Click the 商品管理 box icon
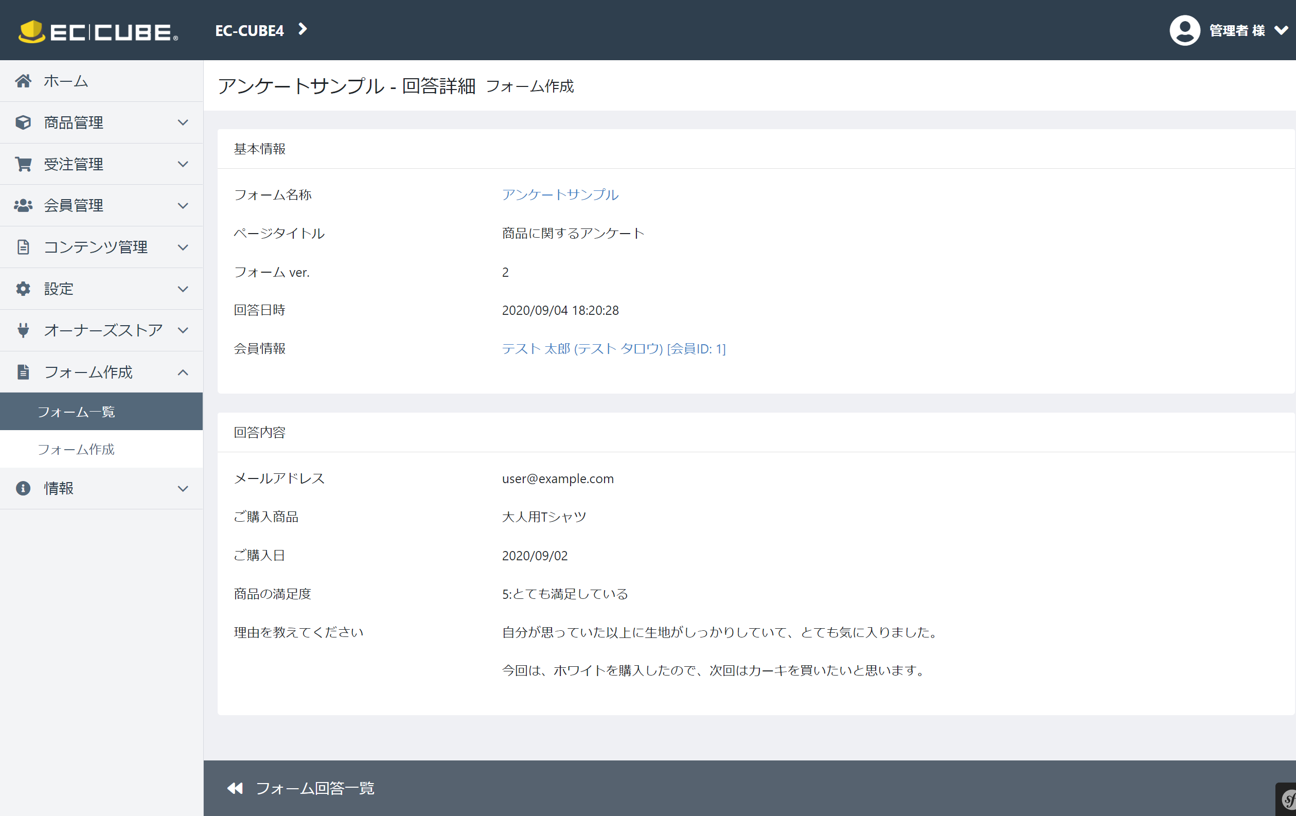The image size is (1296, 816). (23, 122)
